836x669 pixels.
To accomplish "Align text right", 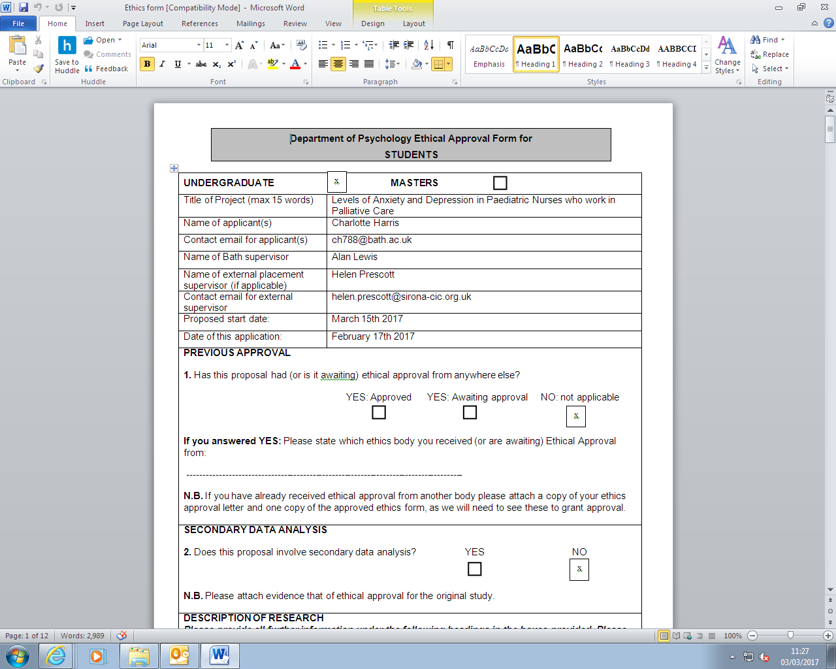I will (353, 64).
